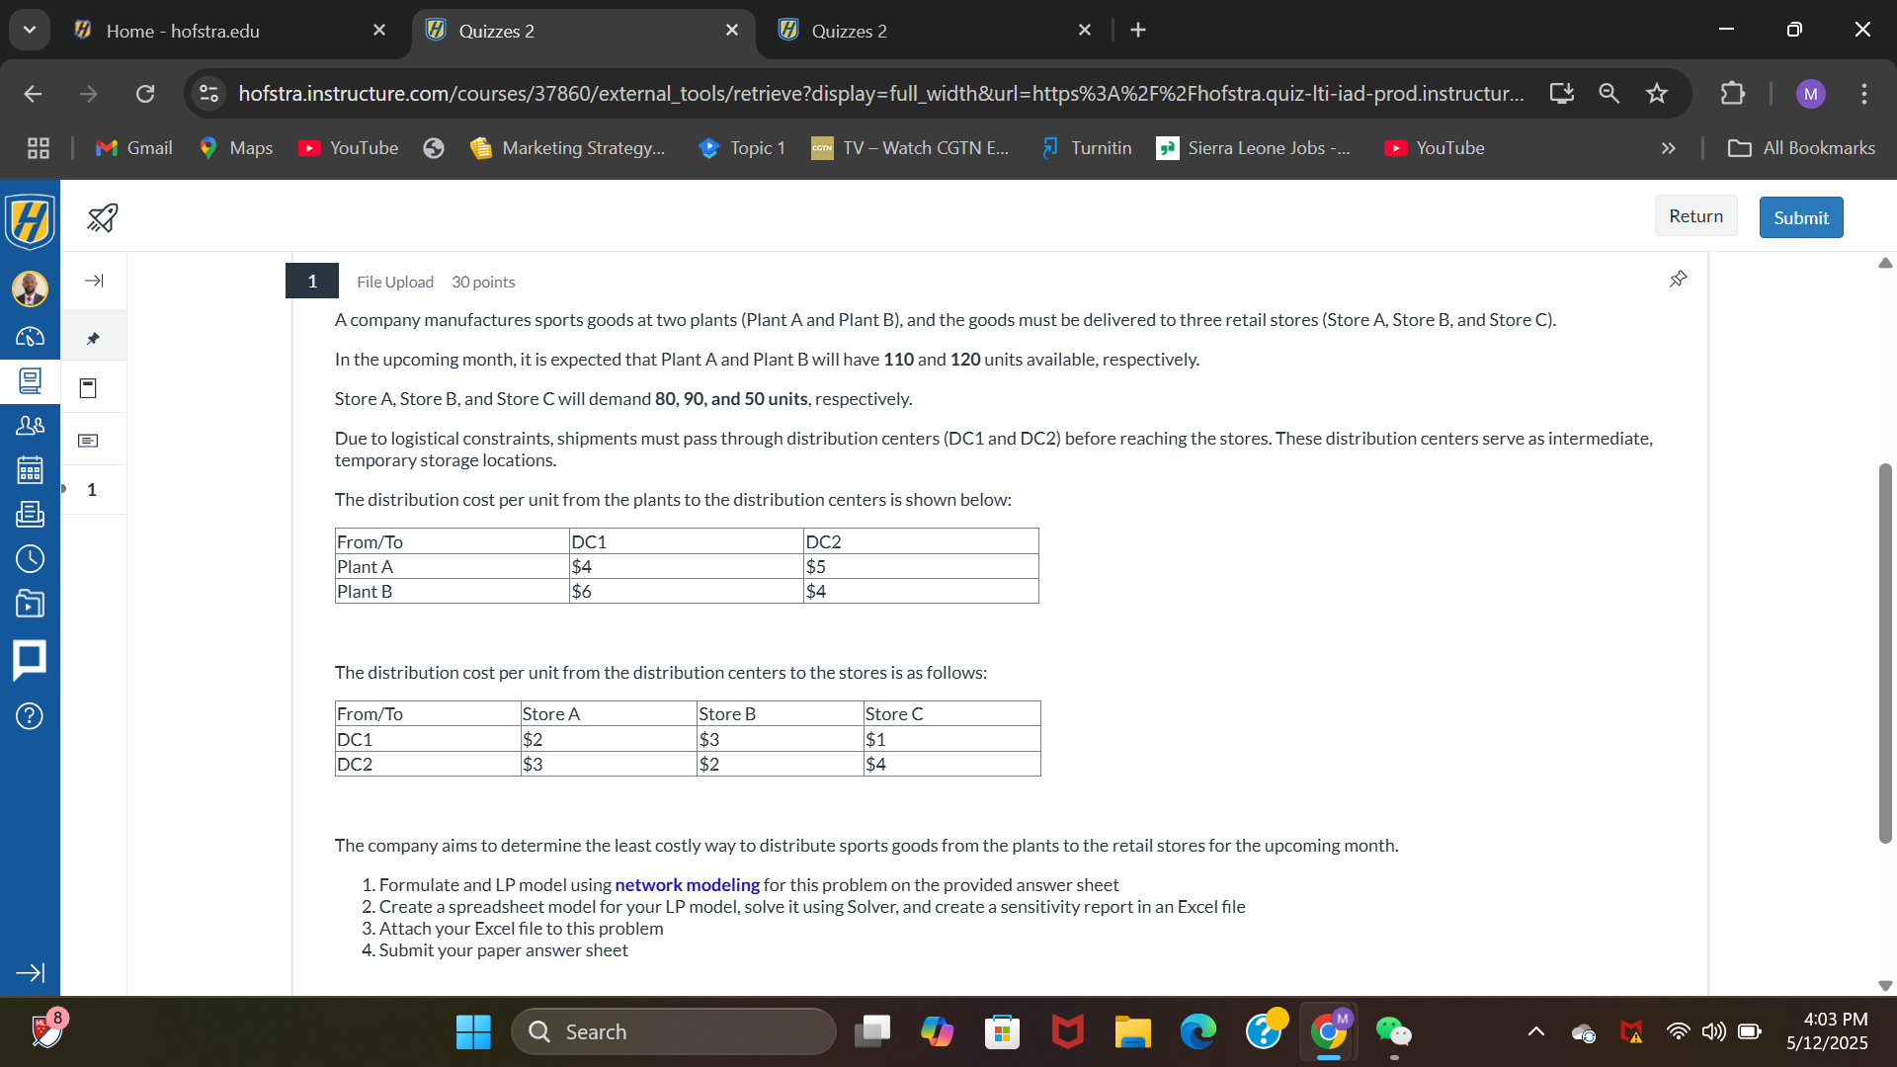This screenshot has height=1067, width=1897.
Task: Open Calendar in Canvas sidebar
Action: 30,470
